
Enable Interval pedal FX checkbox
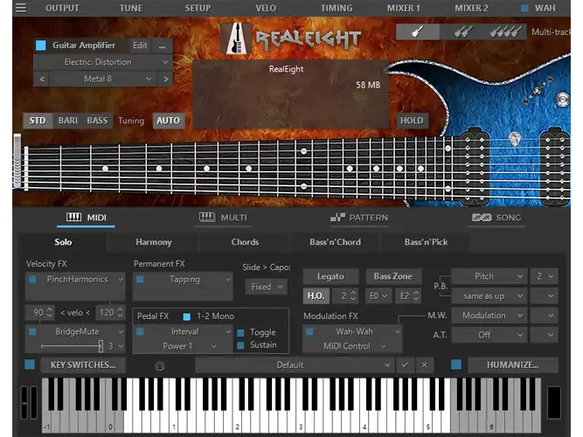(140, 331)
